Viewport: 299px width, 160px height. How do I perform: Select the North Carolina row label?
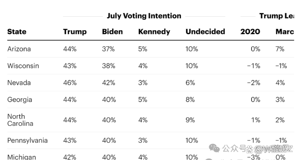[20, 120]
